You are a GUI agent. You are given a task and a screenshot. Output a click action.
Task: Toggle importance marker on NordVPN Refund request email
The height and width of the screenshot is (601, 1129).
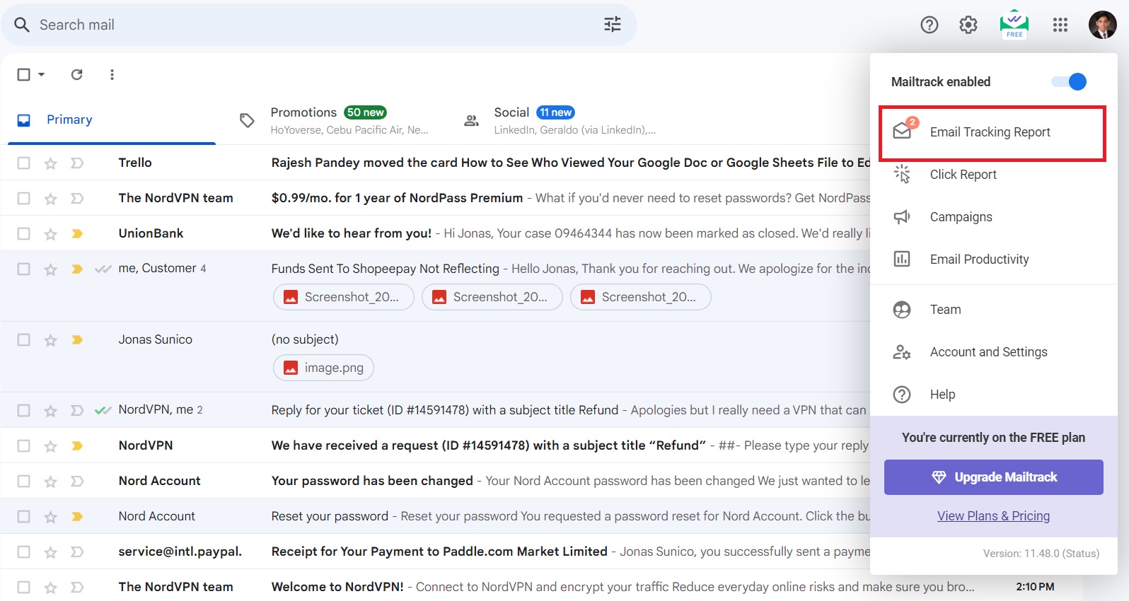[77, 445]
